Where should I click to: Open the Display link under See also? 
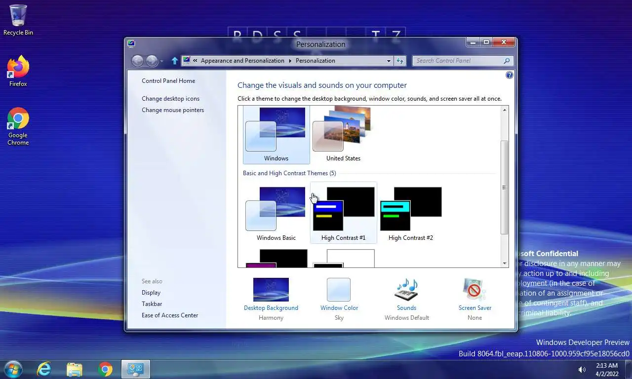[x=151, y=293]
